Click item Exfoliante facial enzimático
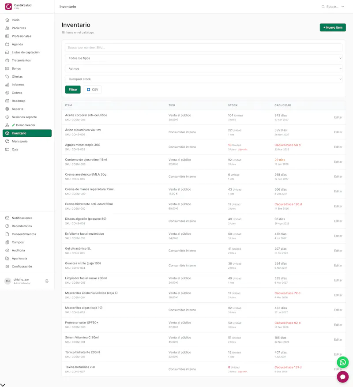Screen dimensions: 353x387 (84, 234)
